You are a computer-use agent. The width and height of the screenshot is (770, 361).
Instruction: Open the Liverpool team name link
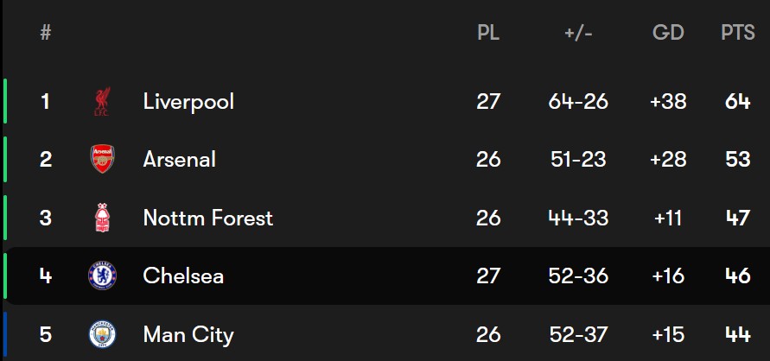click(188, 102)
